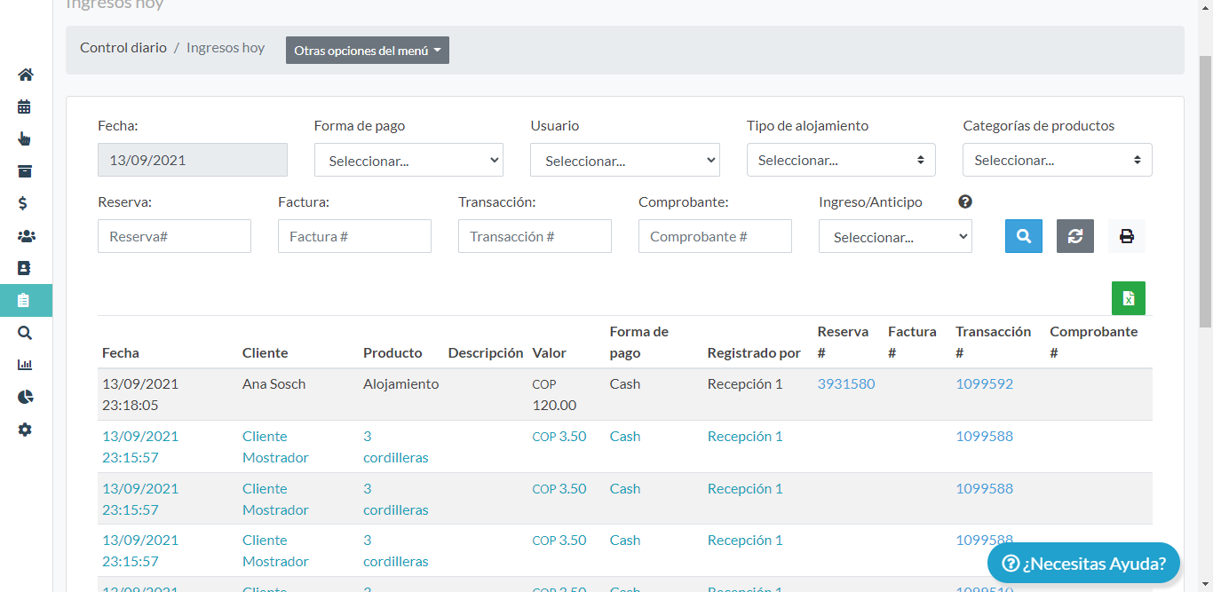Open Otras opciones del menú menu
This screenshot has width=1213, height=592.
click(367, 51)
